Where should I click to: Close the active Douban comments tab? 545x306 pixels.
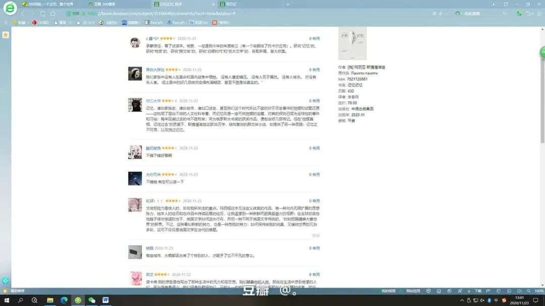tap(213, 4)
